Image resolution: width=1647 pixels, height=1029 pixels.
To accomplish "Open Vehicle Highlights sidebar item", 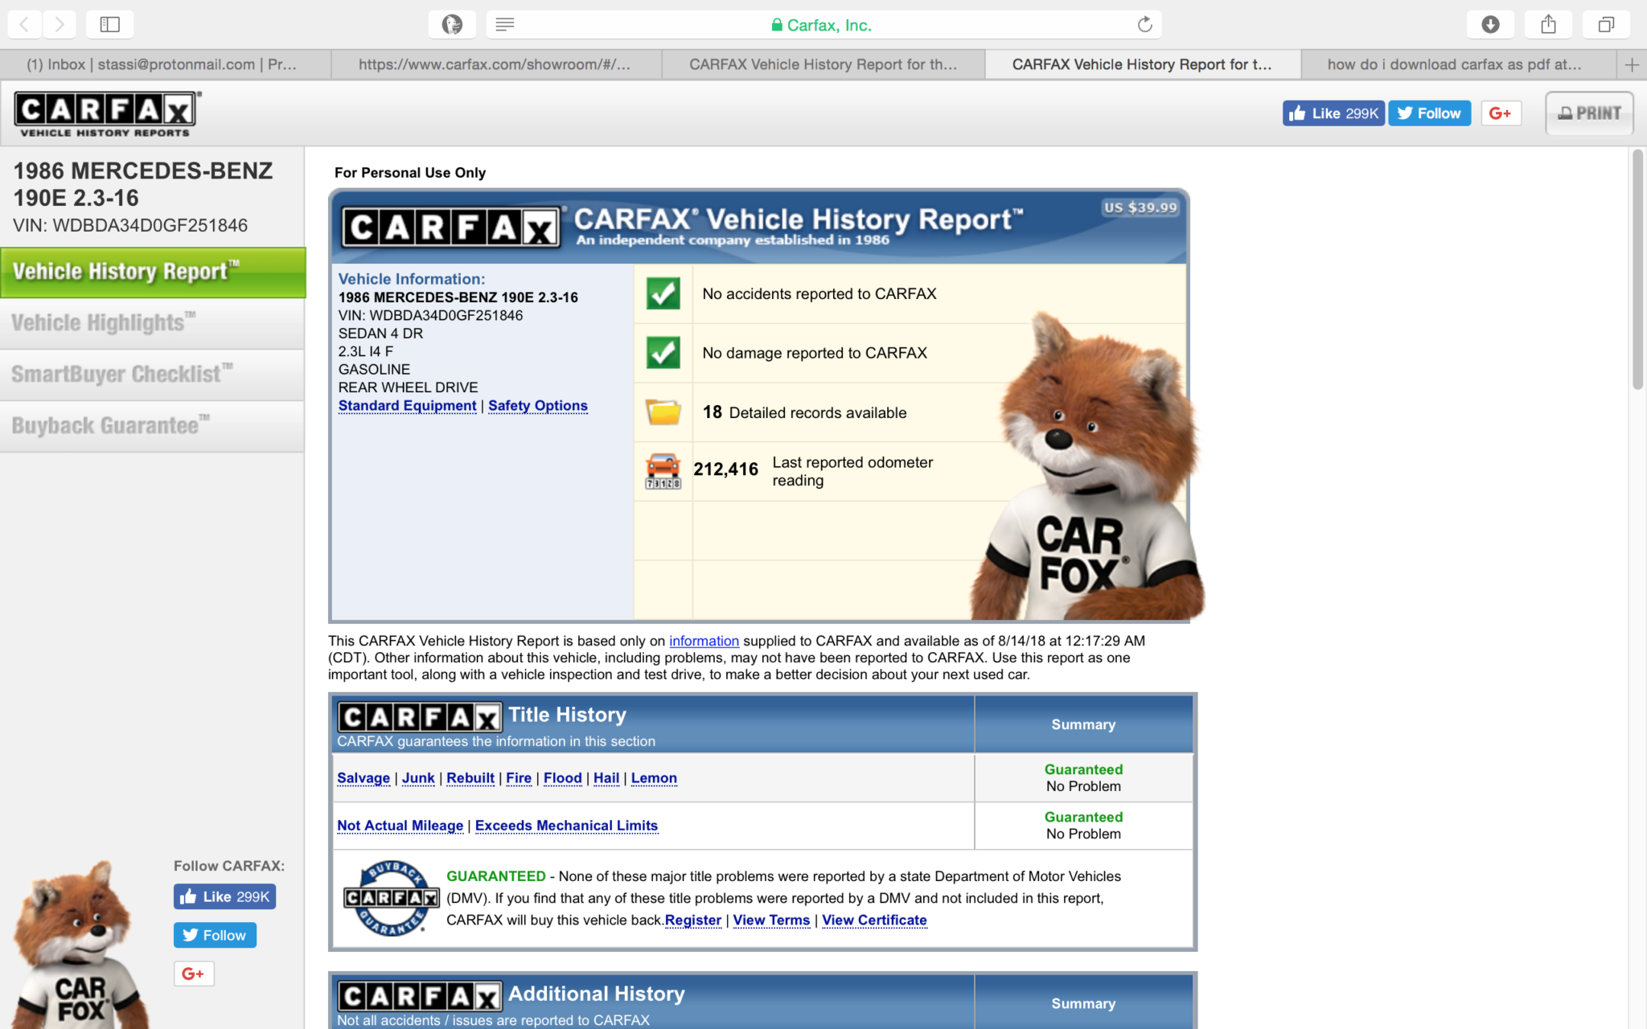I will (152, 323).
